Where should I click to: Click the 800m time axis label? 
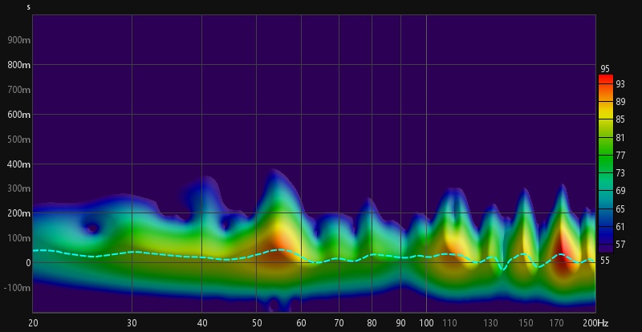click(20, 65)
